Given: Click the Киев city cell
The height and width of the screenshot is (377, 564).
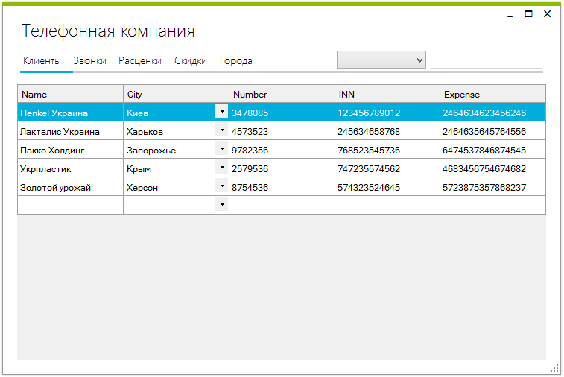Looking at the screenshot, I should (170, 113).
